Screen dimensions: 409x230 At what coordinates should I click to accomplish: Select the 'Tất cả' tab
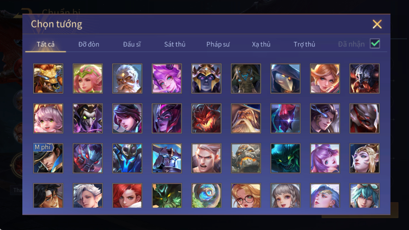coord(46,44)
